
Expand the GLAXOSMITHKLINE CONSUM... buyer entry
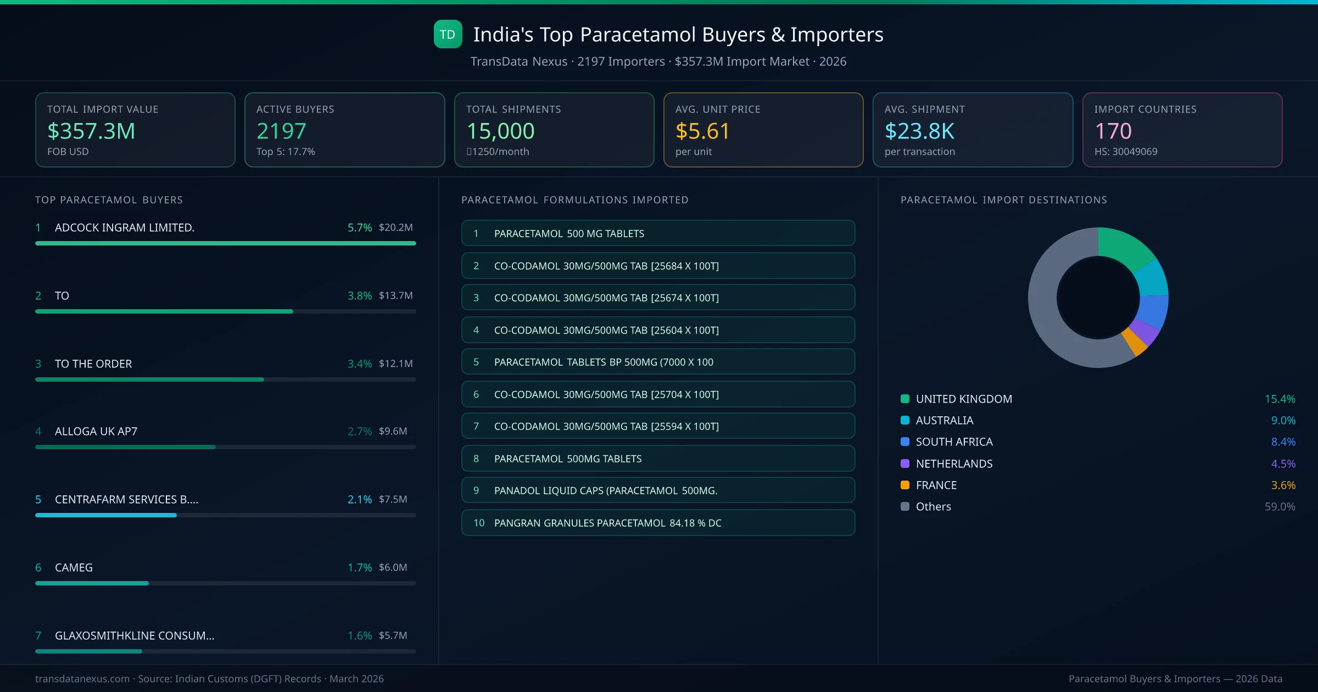pos(134,635)
